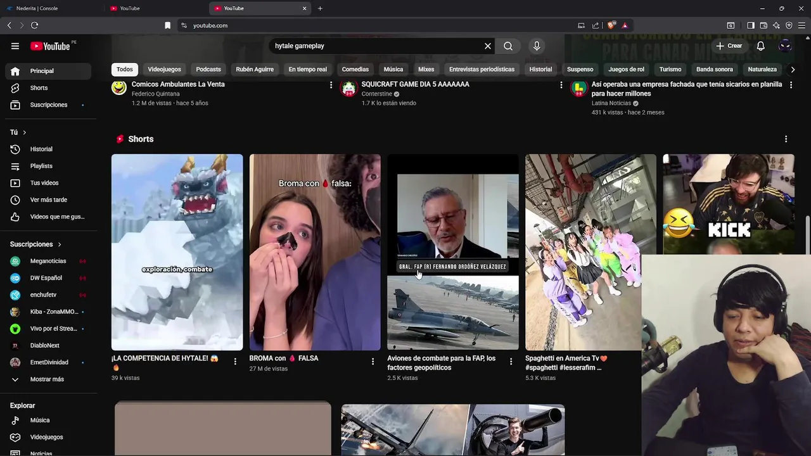The height and width of the screenshot is (456, 811).
Task: Select the Juegos de rol filter chip
Action: point(626,69)
